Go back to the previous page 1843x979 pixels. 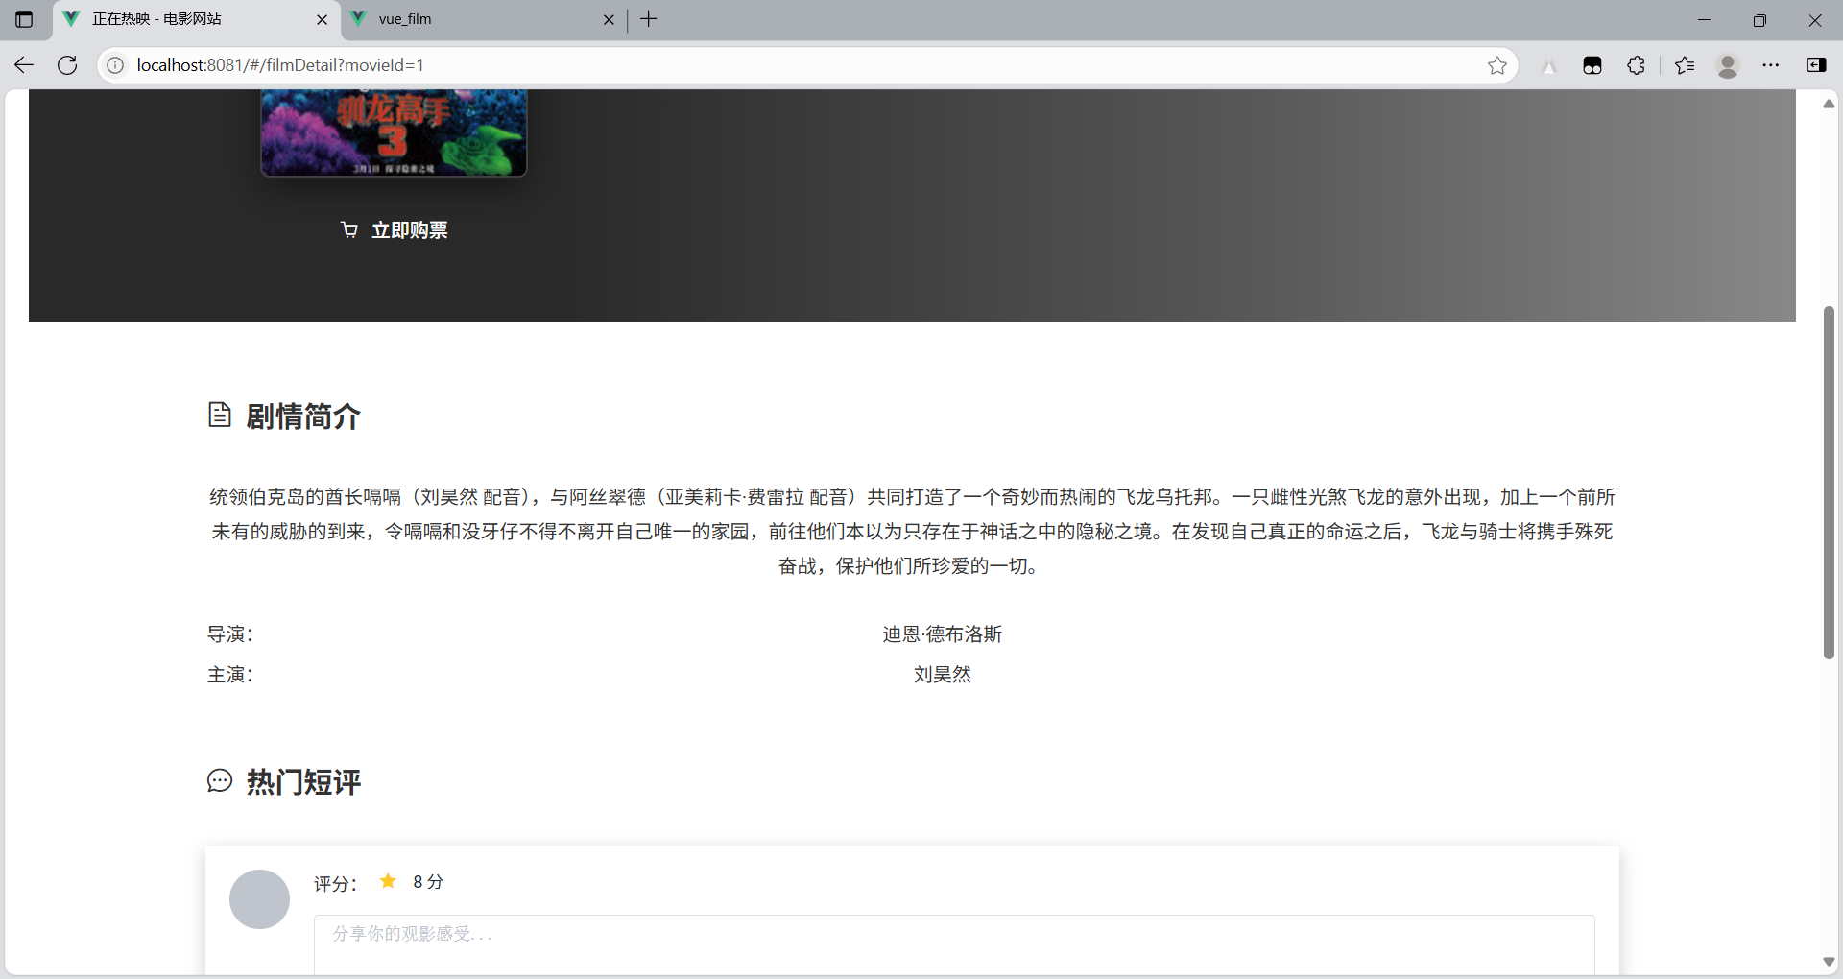23,64
